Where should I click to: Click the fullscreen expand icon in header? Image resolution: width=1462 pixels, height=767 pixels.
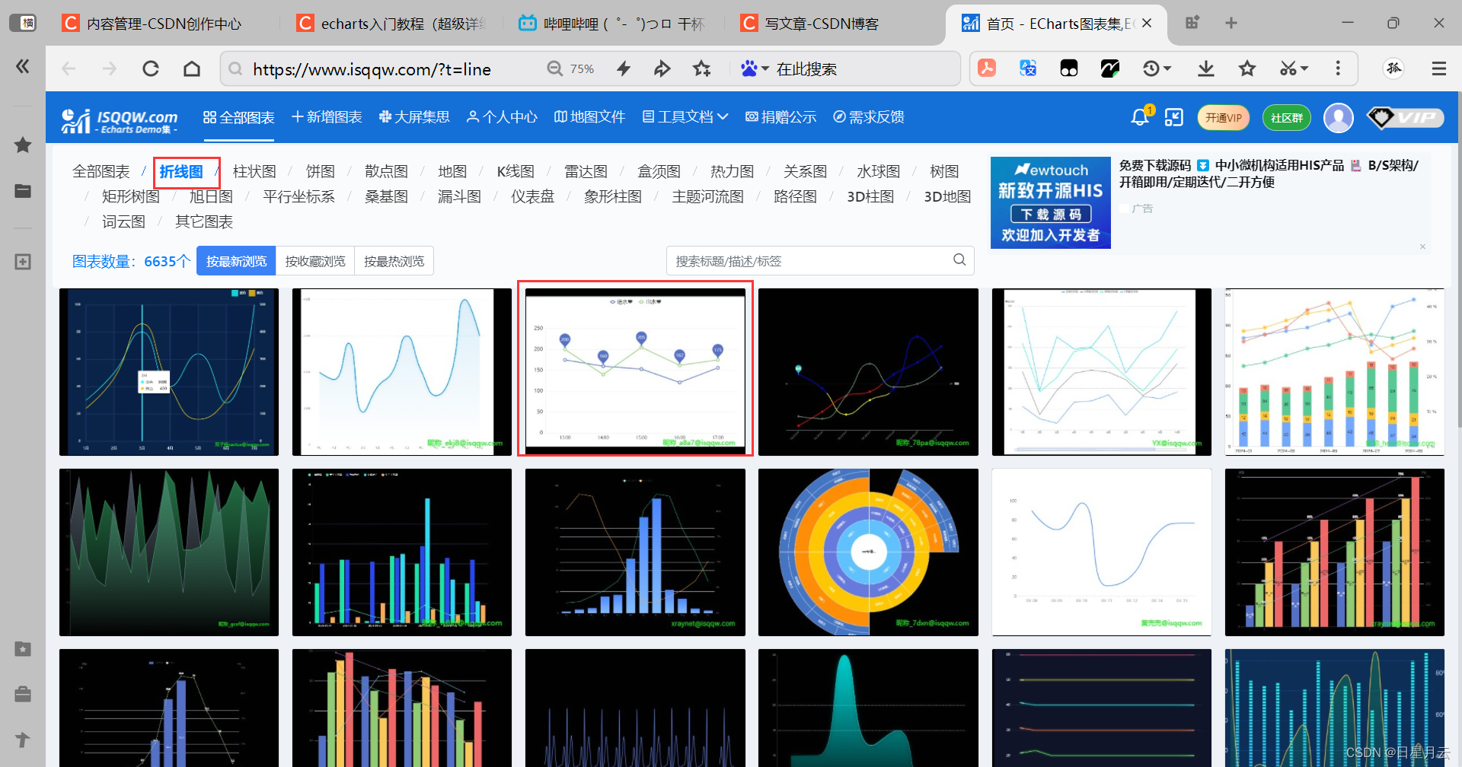(1174, 117)
